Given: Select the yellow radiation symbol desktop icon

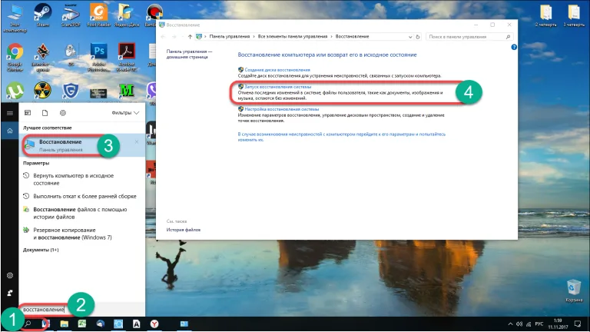Looking at the screenshot, I should [42, 91].
